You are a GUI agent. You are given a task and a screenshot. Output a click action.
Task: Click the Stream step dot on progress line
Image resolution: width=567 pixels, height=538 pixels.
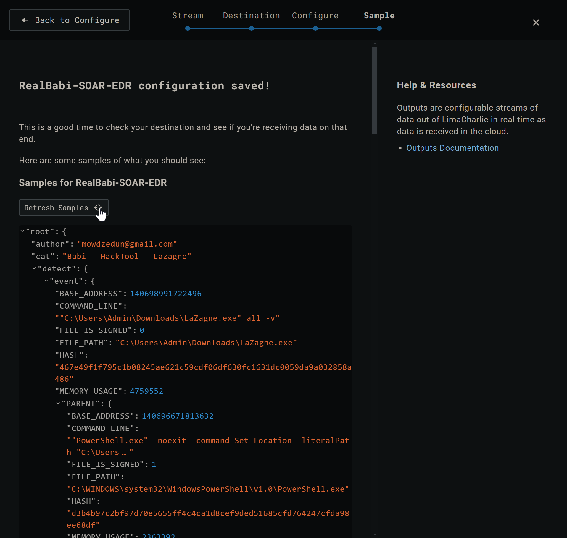click(188, 28)
